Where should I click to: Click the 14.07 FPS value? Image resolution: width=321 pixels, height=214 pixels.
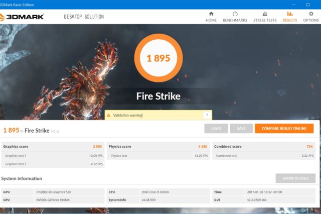click(x=201, y=156)
